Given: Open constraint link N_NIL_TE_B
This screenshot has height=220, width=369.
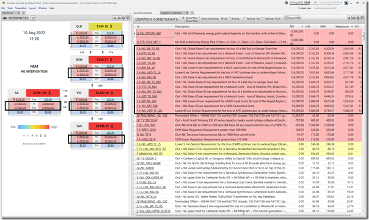Looking at the screenshot, I should pyautogui.click(x=144, y=134).
